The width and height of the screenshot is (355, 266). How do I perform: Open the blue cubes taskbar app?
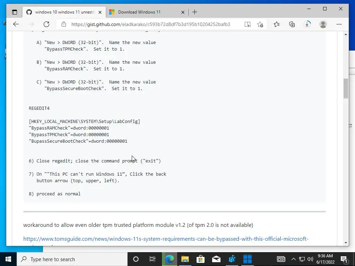(x=232, y=259)
